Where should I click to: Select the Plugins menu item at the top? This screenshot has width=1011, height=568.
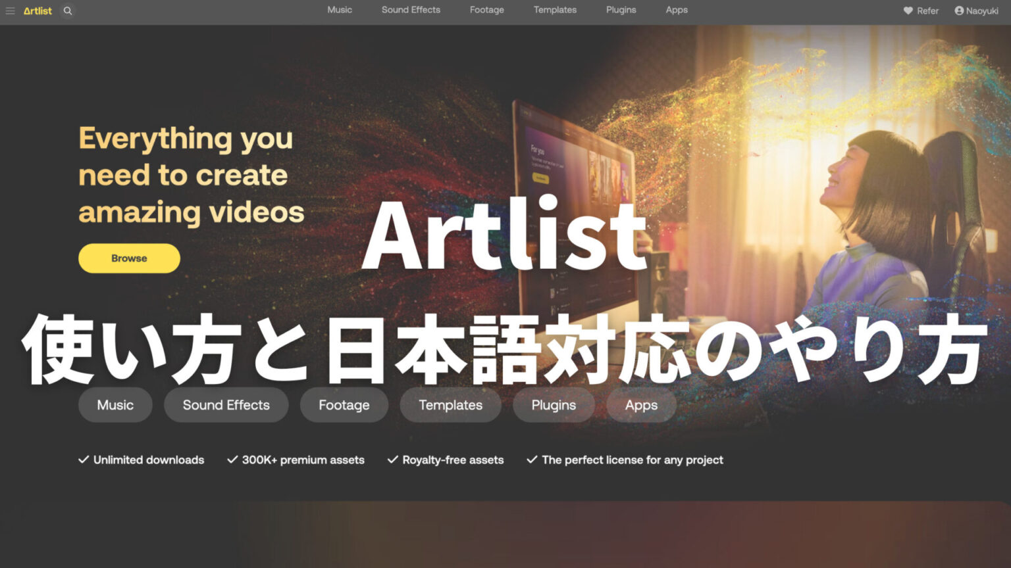click(621, 10)
